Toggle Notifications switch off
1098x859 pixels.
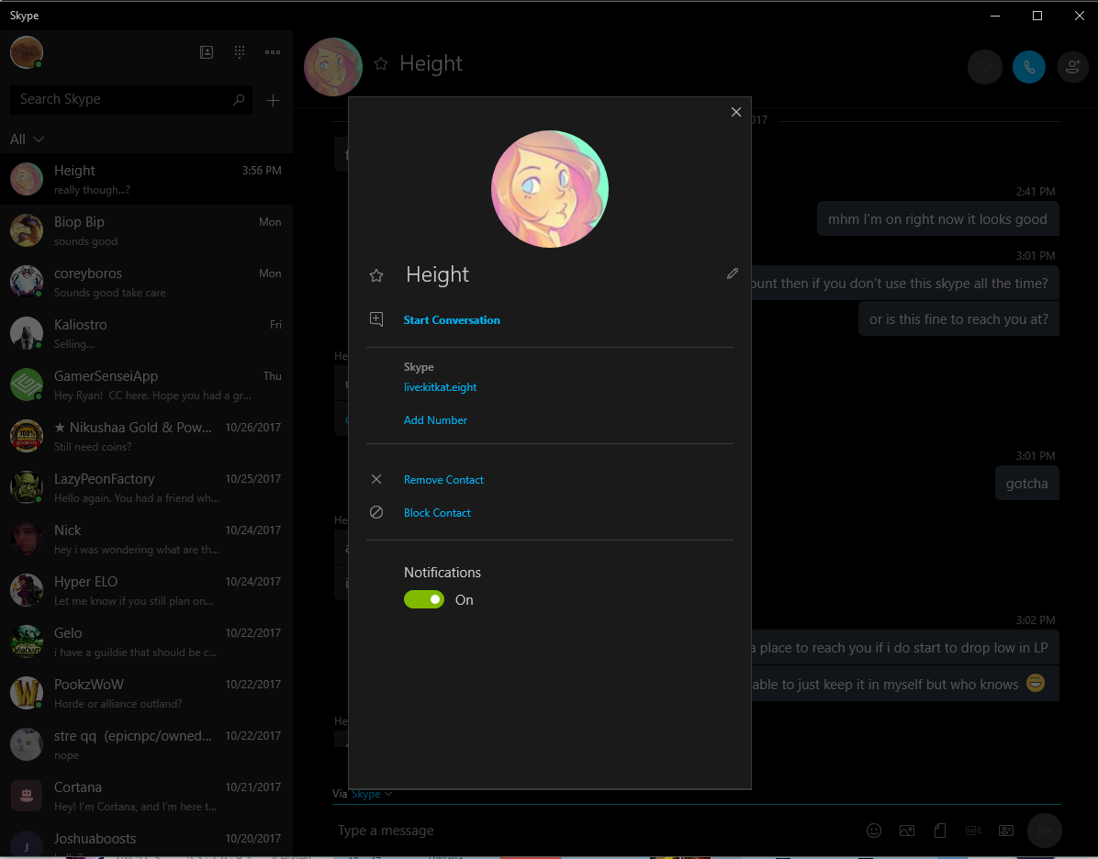click(423, 599)
